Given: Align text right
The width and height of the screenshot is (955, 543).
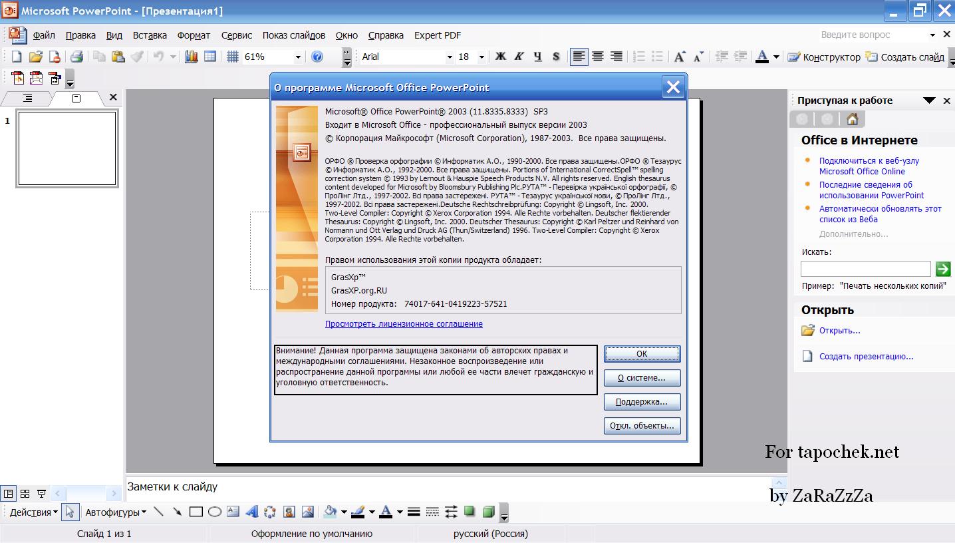Looking at the screenshot, I should 616,57.
